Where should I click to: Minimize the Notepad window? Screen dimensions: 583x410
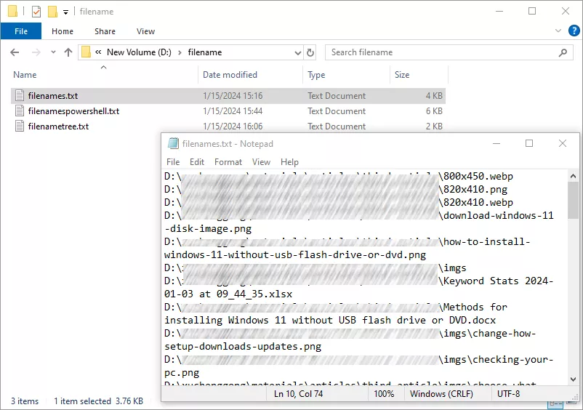pos(496,143)
